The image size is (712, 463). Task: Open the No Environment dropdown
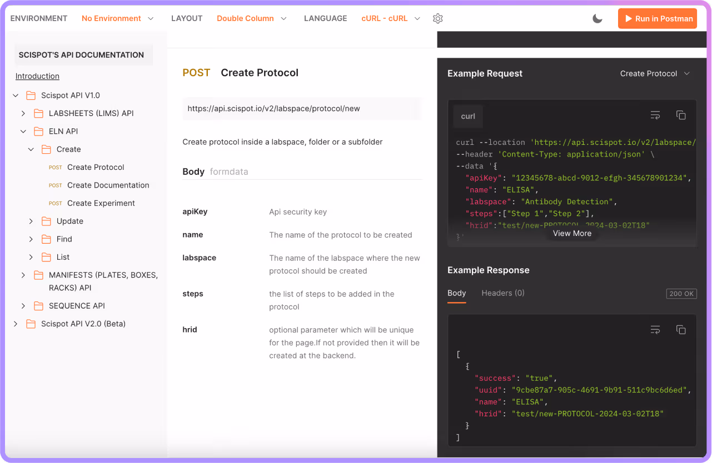(x=118, y=18)
